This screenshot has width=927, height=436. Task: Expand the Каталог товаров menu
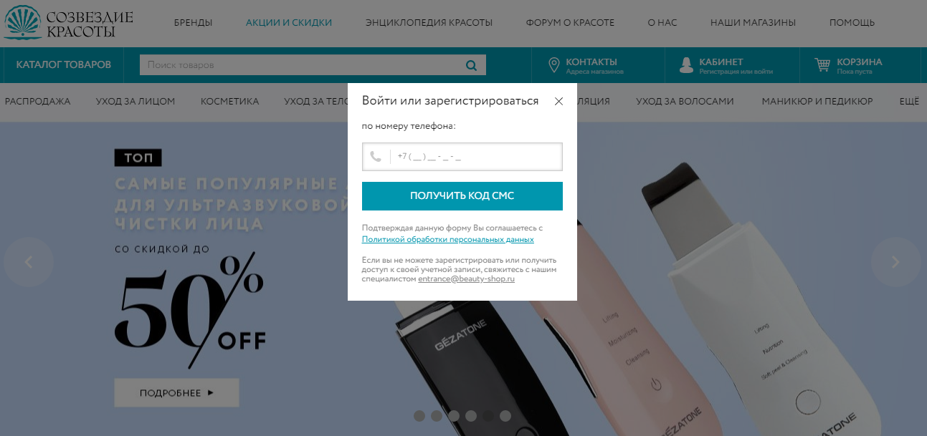64,65
